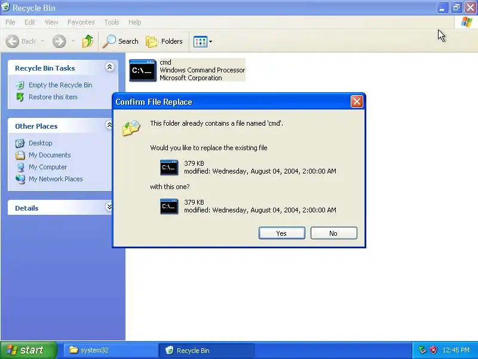Restore down the Recycle Bin window
The height and width of the screenshot is (359, 478).
point(456,8)
